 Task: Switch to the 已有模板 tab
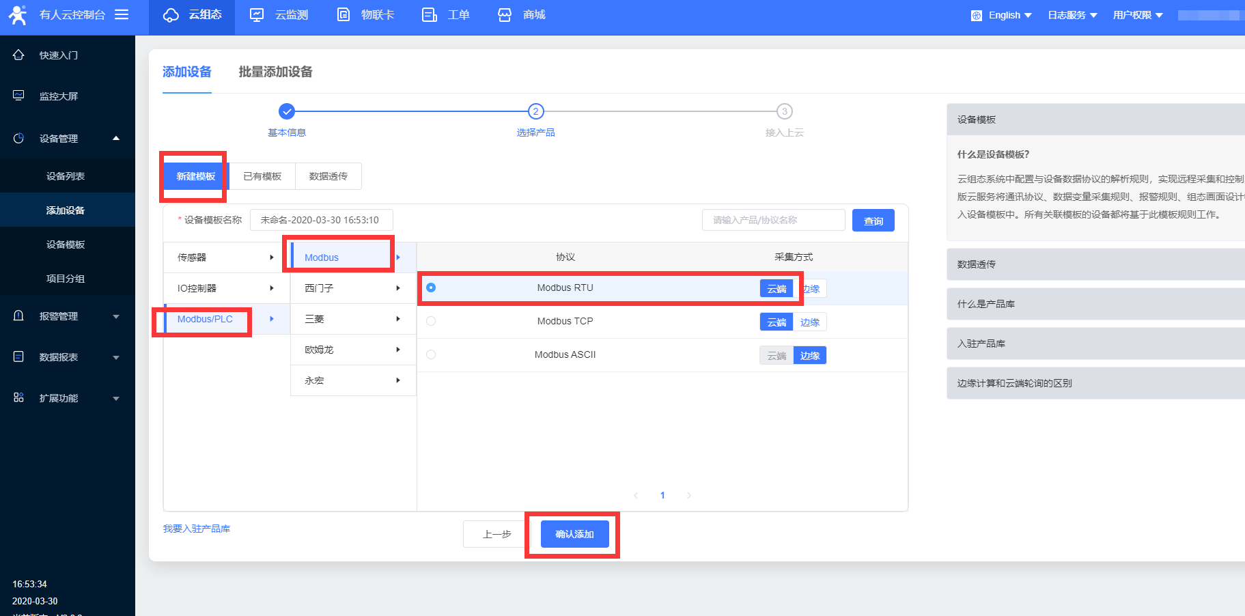(262, 176)
